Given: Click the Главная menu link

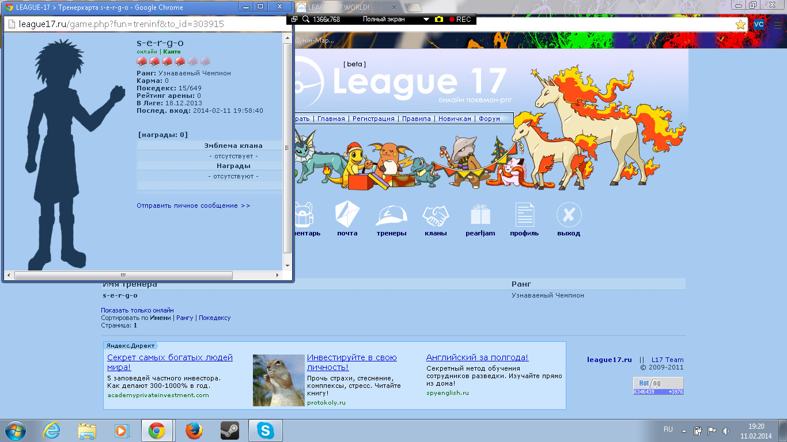Looking at the screenshot, I should point(331,119).
